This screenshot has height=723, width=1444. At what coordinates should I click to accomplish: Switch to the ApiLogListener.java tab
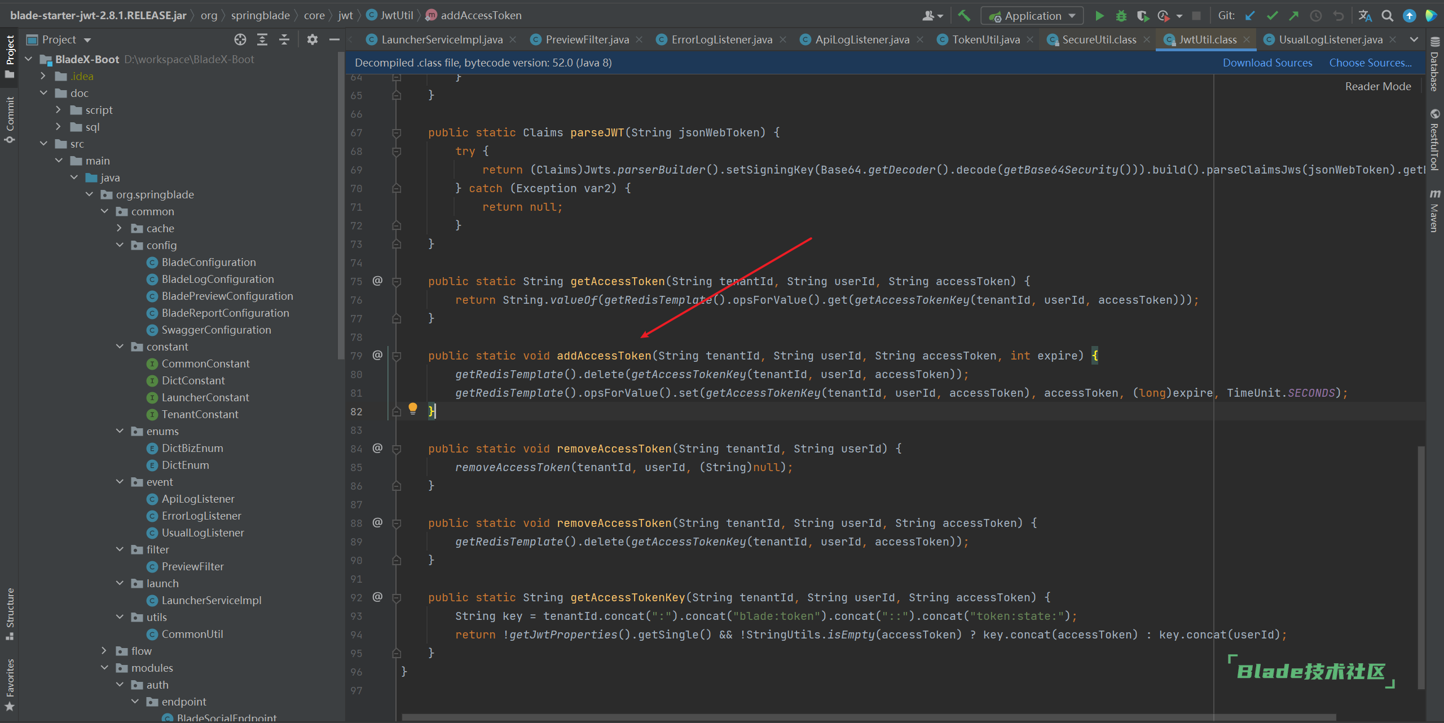pyautogui.click(x=862, y=39)
